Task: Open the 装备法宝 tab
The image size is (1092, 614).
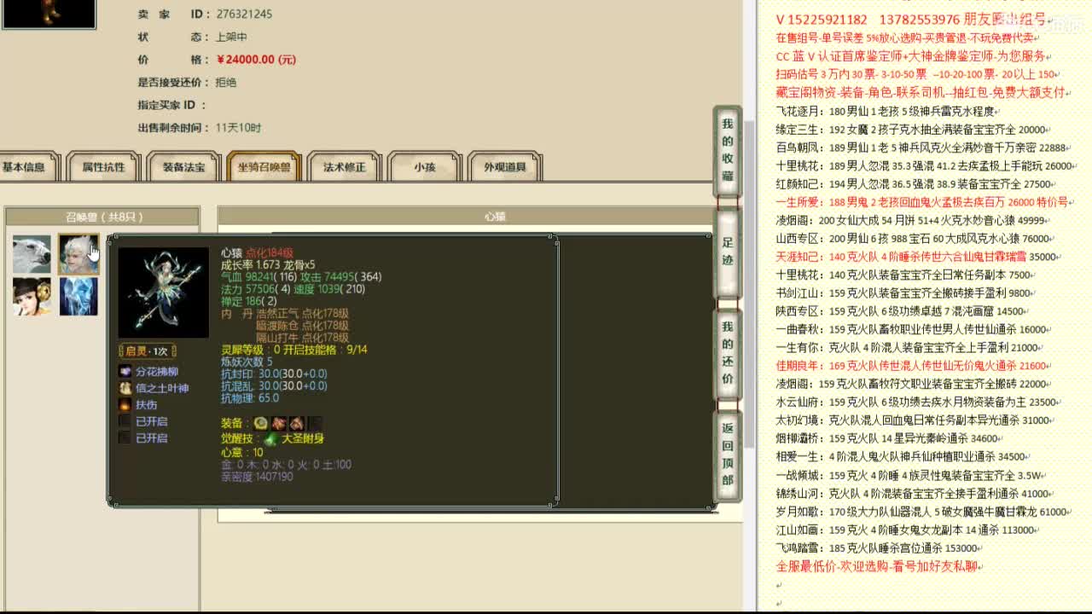Action: click(x=183, y=167)
